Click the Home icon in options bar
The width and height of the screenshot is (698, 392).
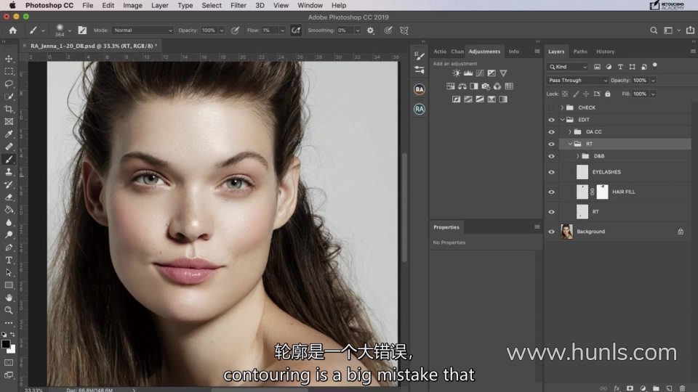(13, 30)
